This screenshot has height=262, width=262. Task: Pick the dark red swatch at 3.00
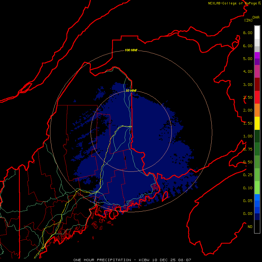tap(257, 84)
